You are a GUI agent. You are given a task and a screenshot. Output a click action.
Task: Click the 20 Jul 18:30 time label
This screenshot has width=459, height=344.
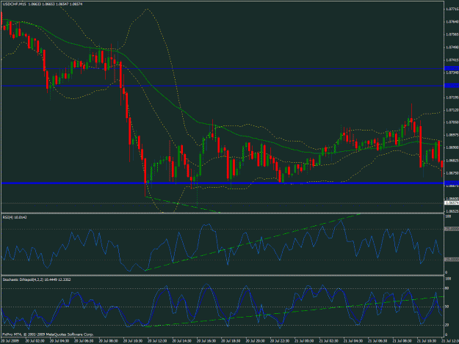[231, 341]
